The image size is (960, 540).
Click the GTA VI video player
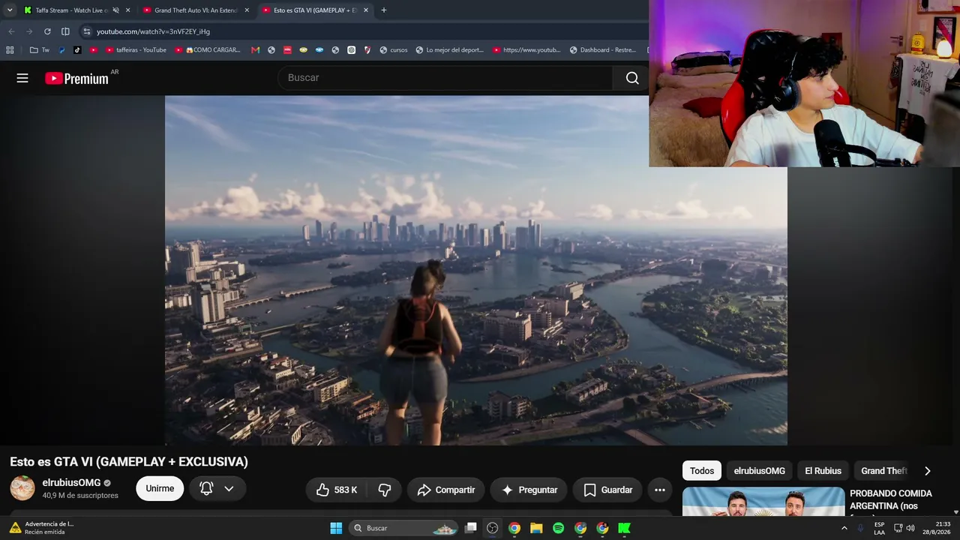476,270
